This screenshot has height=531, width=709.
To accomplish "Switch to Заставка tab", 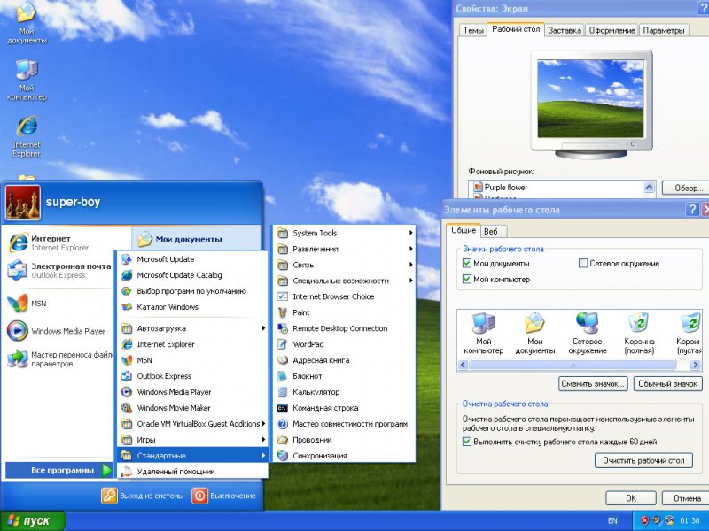I will [565, 30].
